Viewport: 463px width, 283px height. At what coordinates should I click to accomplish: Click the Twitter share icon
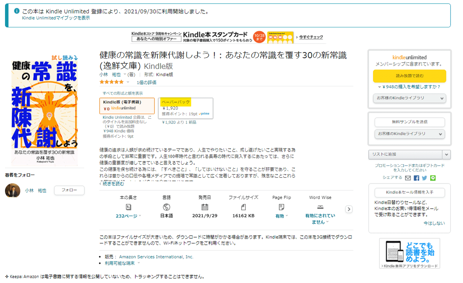(424, 178)
